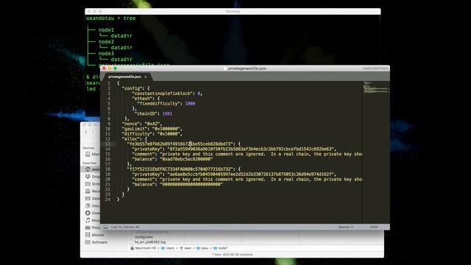Screen dimensions: 471x265
Task: Click node1 folder in Finder path bar
Action: click(x=220, y=248)
